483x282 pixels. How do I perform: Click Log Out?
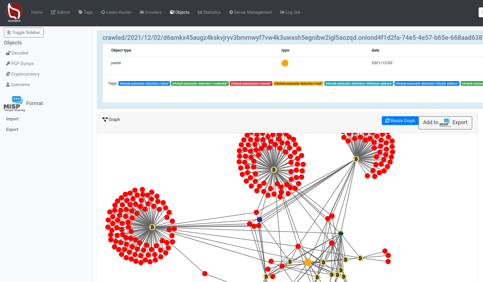pyautogui.click(x=290, y=12)
